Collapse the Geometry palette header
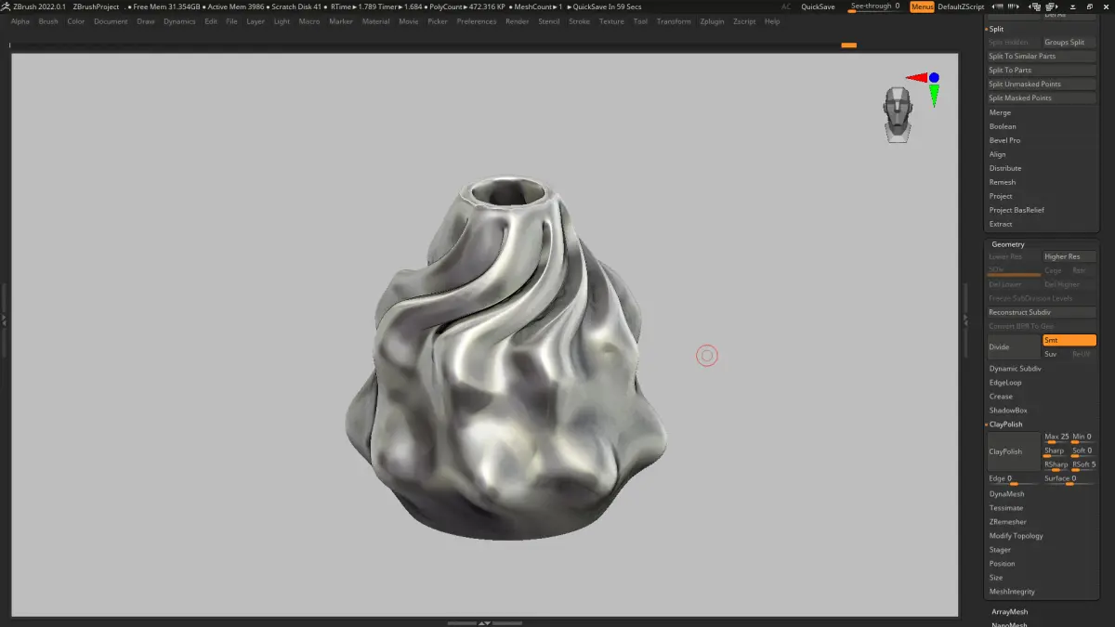The height and width of the screenshot is (627, 1115). click(1008, 244)
